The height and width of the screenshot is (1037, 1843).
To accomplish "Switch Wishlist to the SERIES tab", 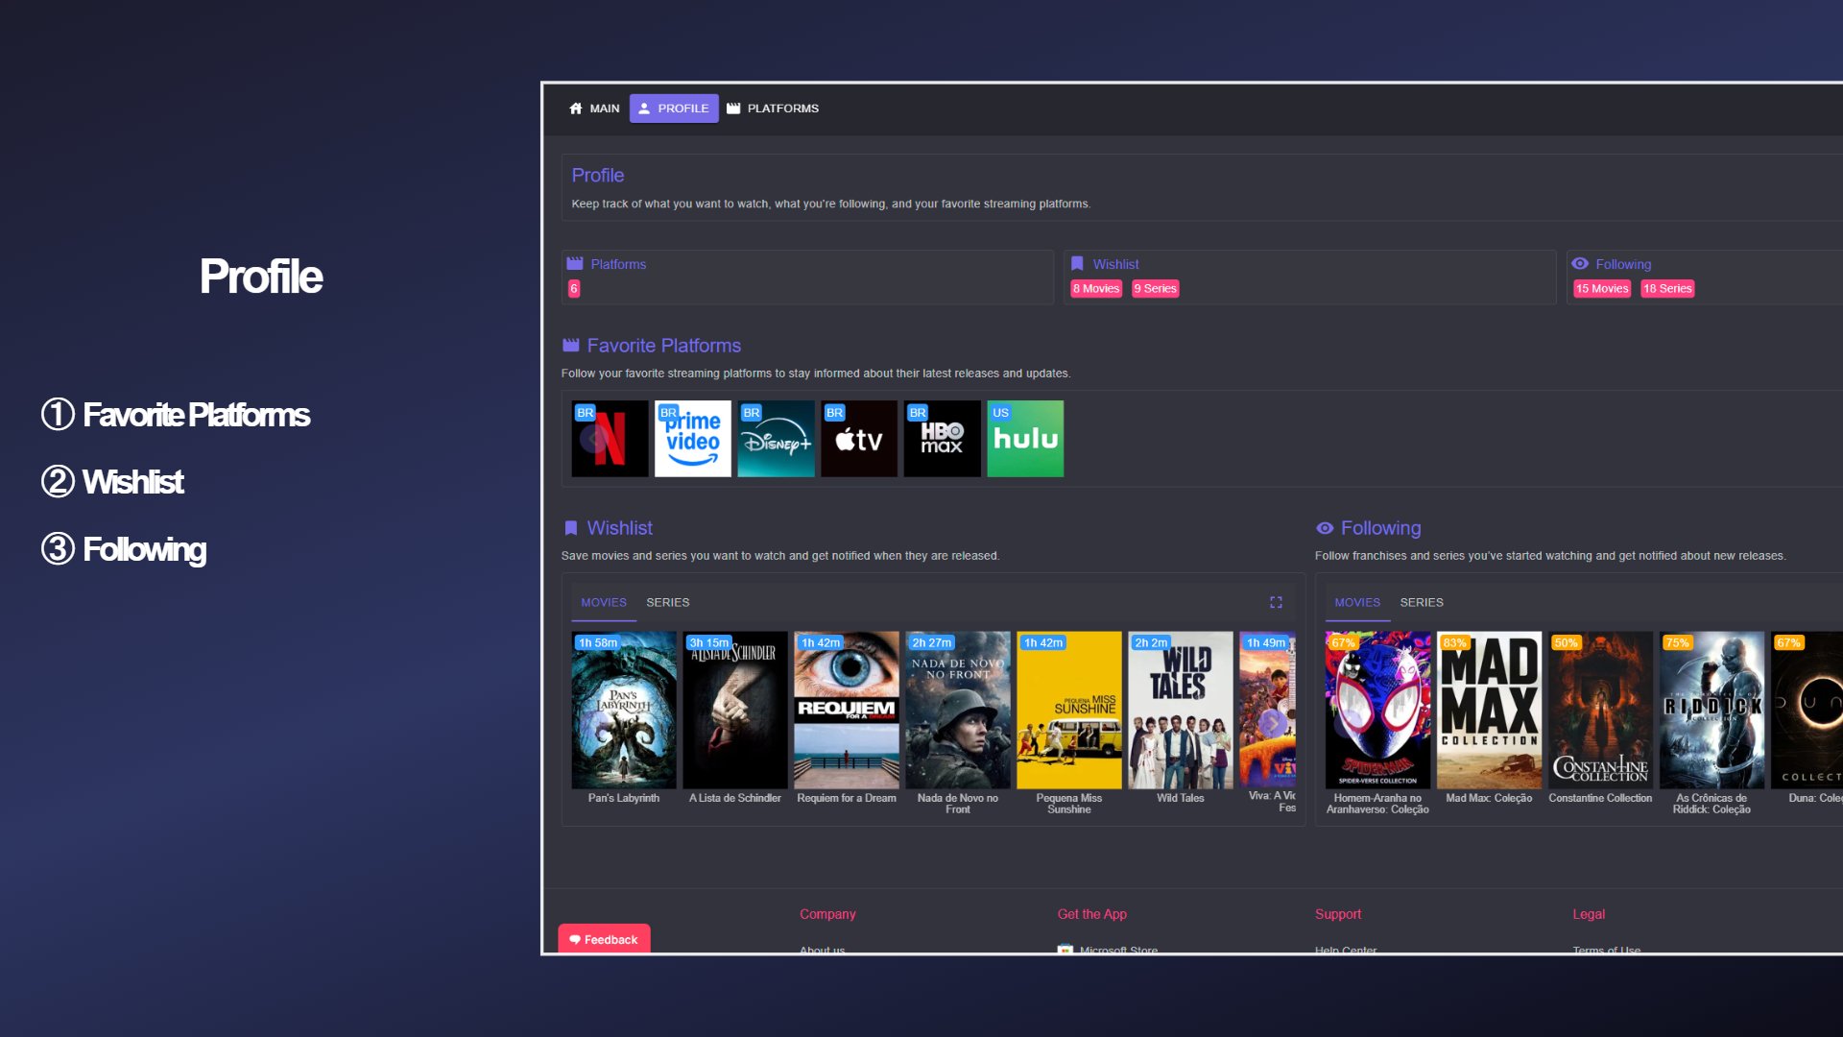I will point(668,602).
